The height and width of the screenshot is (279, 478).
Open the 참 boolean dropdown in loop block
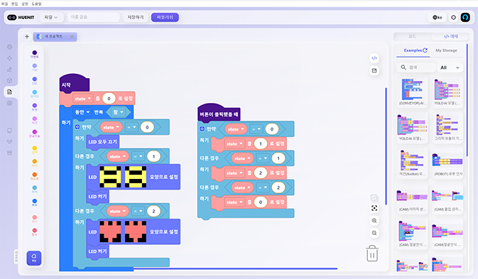(x=118, y=112)
